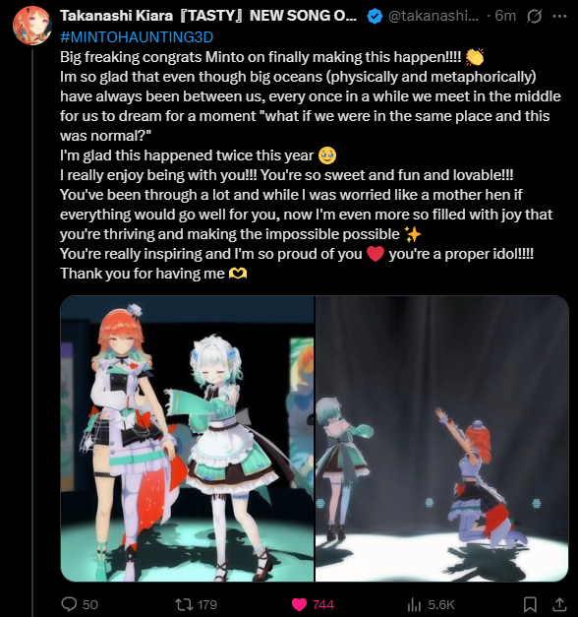
Task: Click the tweet body text to expand thread
Action: (x=311, y=165)
